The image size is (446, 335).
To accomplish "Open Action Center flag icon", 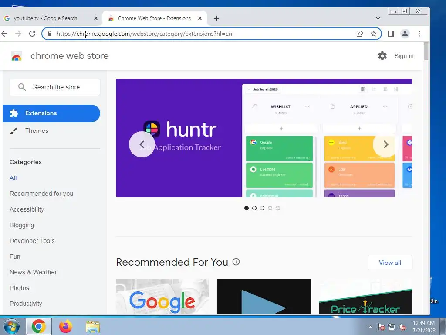I will [381, 327].
